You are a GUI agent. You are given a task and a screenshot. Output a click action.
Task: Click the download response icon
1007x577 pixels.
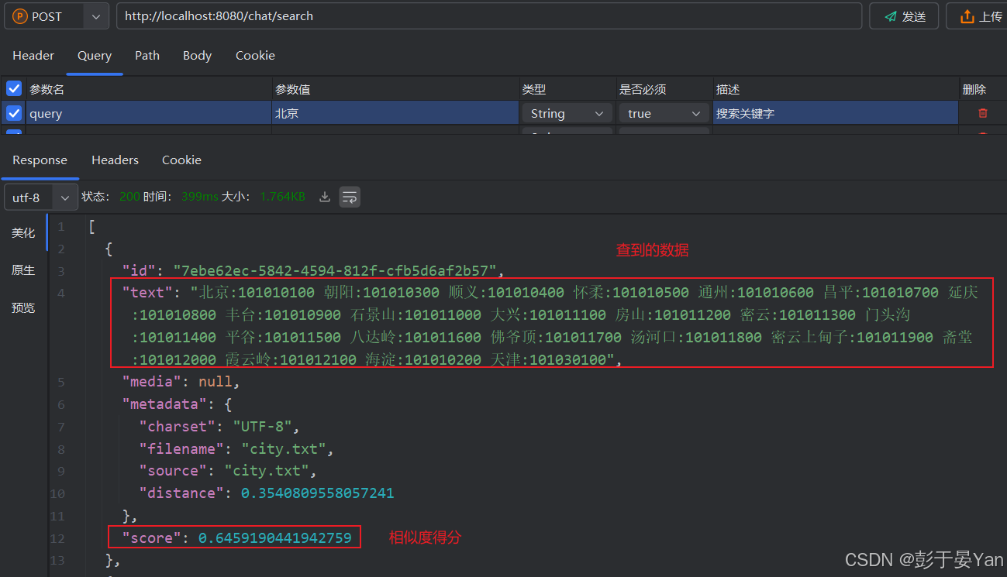pos(325,197)
